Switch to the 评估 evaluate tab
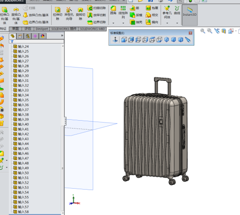This screenshot has height=215, width=240. (28, 29)
